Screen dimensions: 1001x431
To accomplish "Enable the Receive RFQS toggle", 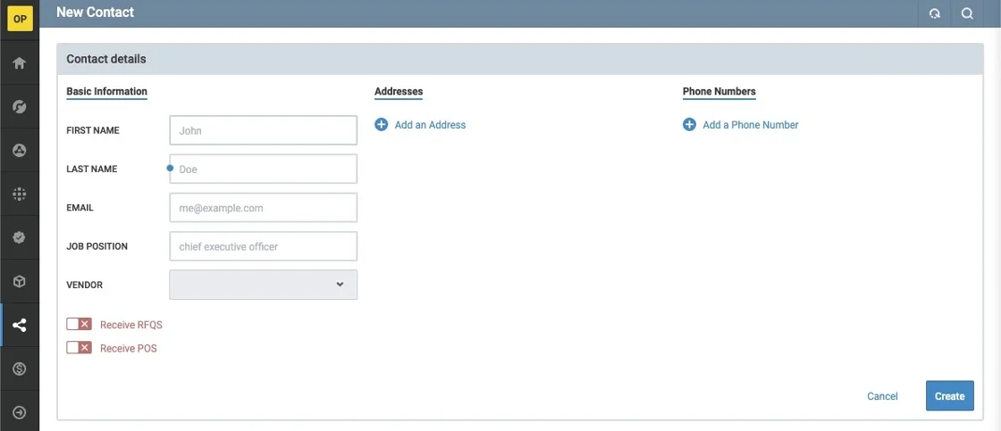I will [79, 325].
